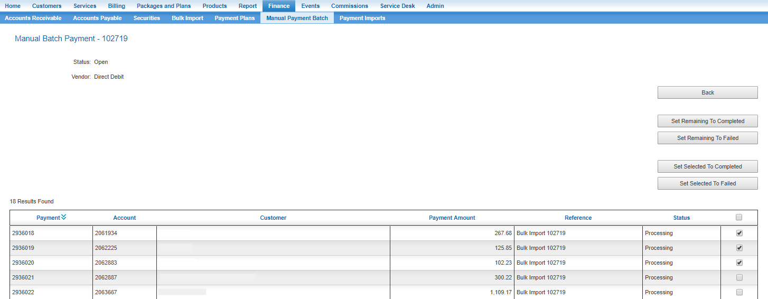Open the Billing menu
The height and width of the screenshot is (299, 768).
[x=116, y=6]
